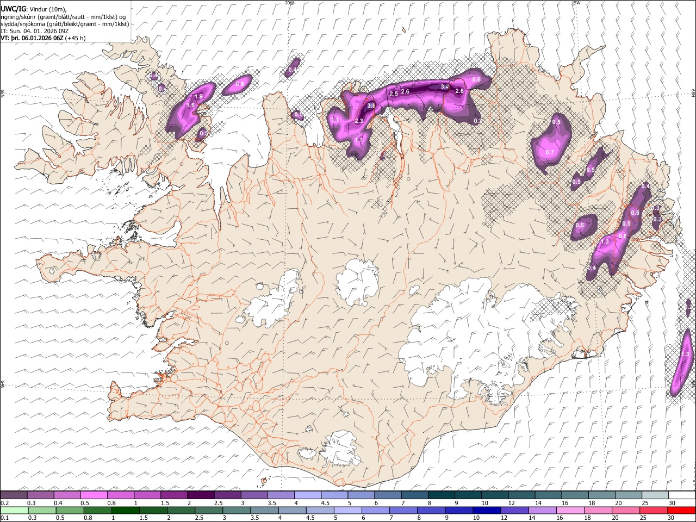Pick the dusky mauve 0.2 swatch in upper legend row
Screen dimensions: 696x522
[14, 495]
